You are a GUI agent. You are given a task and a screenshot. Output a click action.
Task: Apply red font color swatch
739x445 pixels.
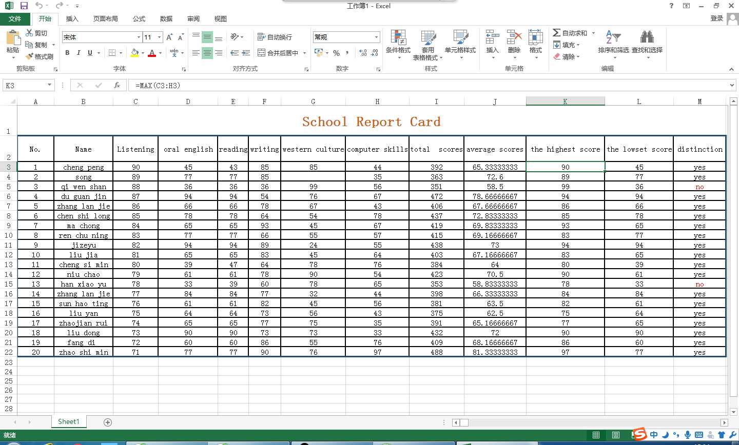152,53
